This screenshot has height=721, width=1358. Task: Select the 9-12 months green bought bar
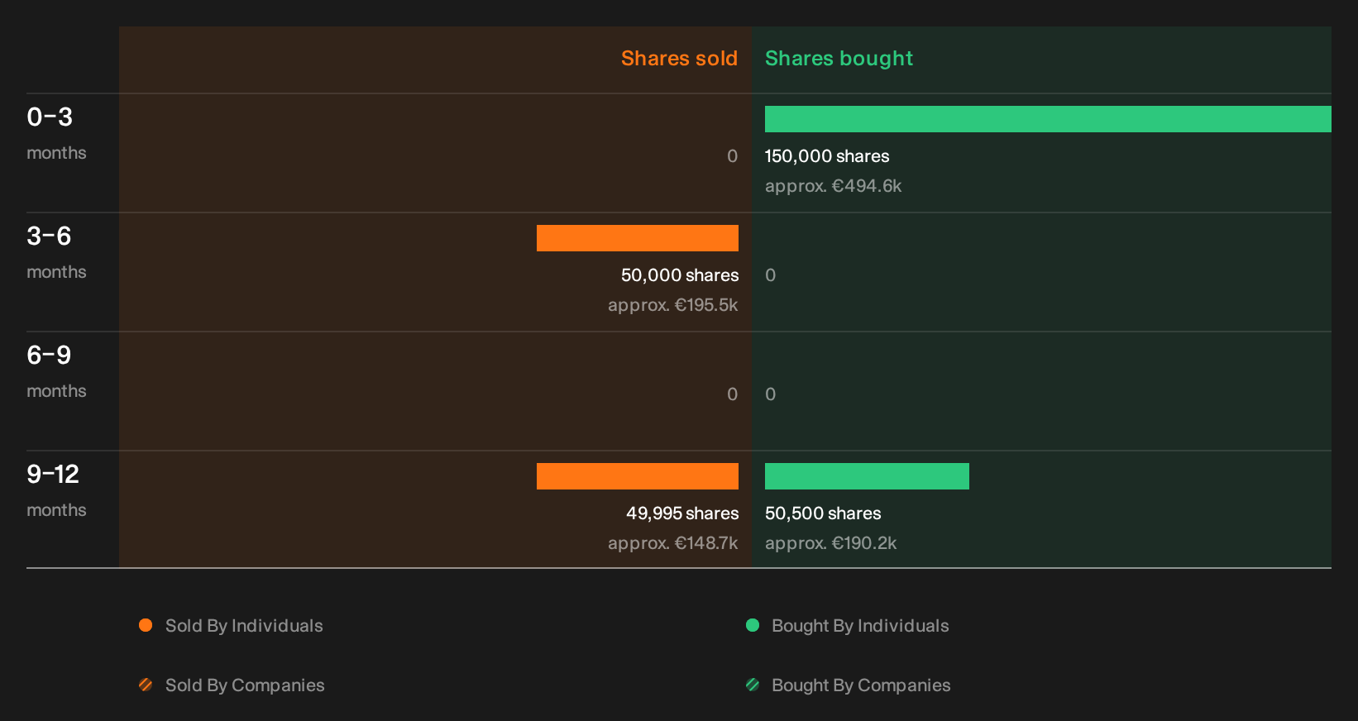pos(867,476)
